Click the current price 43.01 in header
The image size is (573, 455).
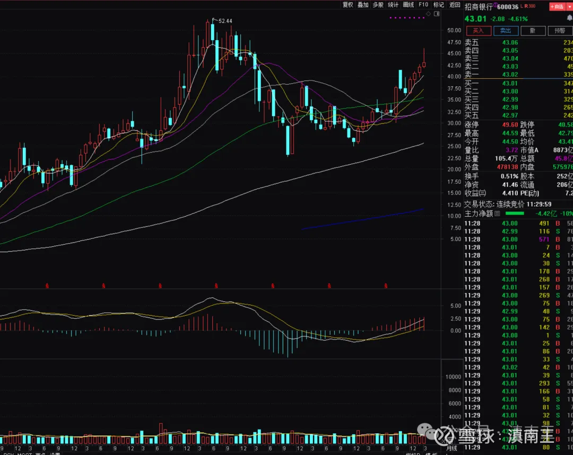pos(475,19)
